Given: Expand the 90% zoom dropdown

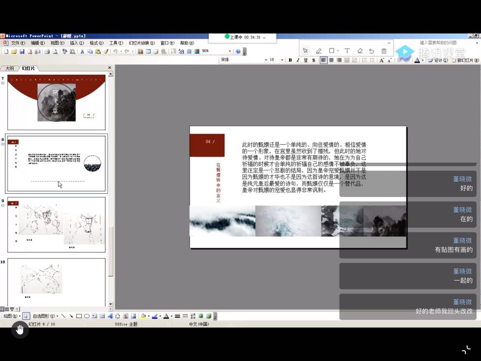Looking at the screenshot, I should tap(230, 51).
